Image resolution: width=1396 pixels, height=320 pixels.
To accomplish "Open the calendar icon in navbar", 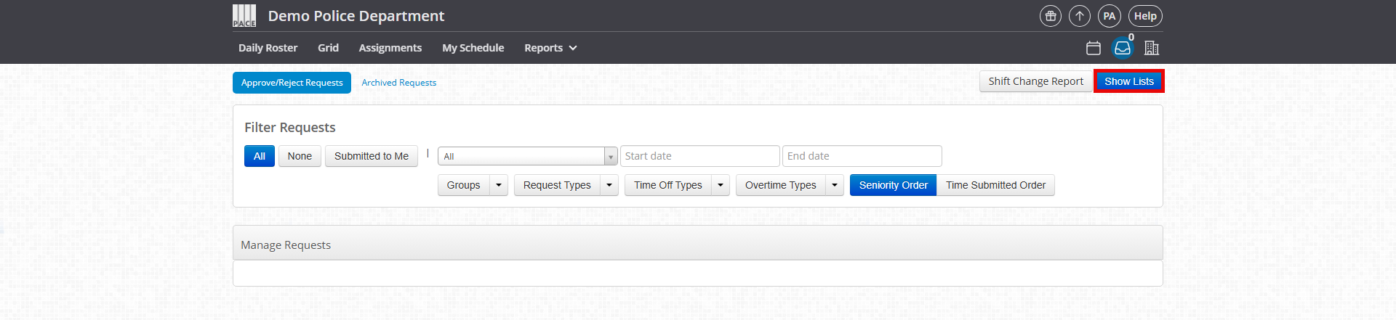I will pos(1093,48).
